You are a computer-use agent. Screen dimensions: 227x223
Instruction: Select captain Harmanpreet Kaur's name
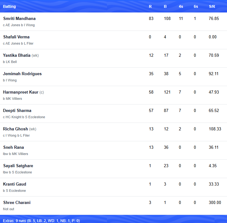coord(21,92)
